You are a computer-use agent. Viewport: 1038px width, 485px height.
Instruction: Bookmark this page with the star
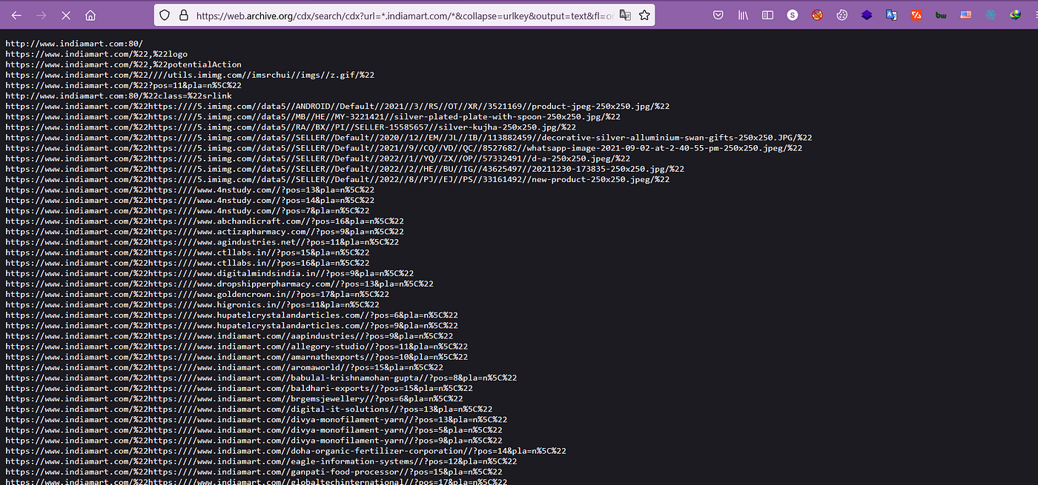644,15
